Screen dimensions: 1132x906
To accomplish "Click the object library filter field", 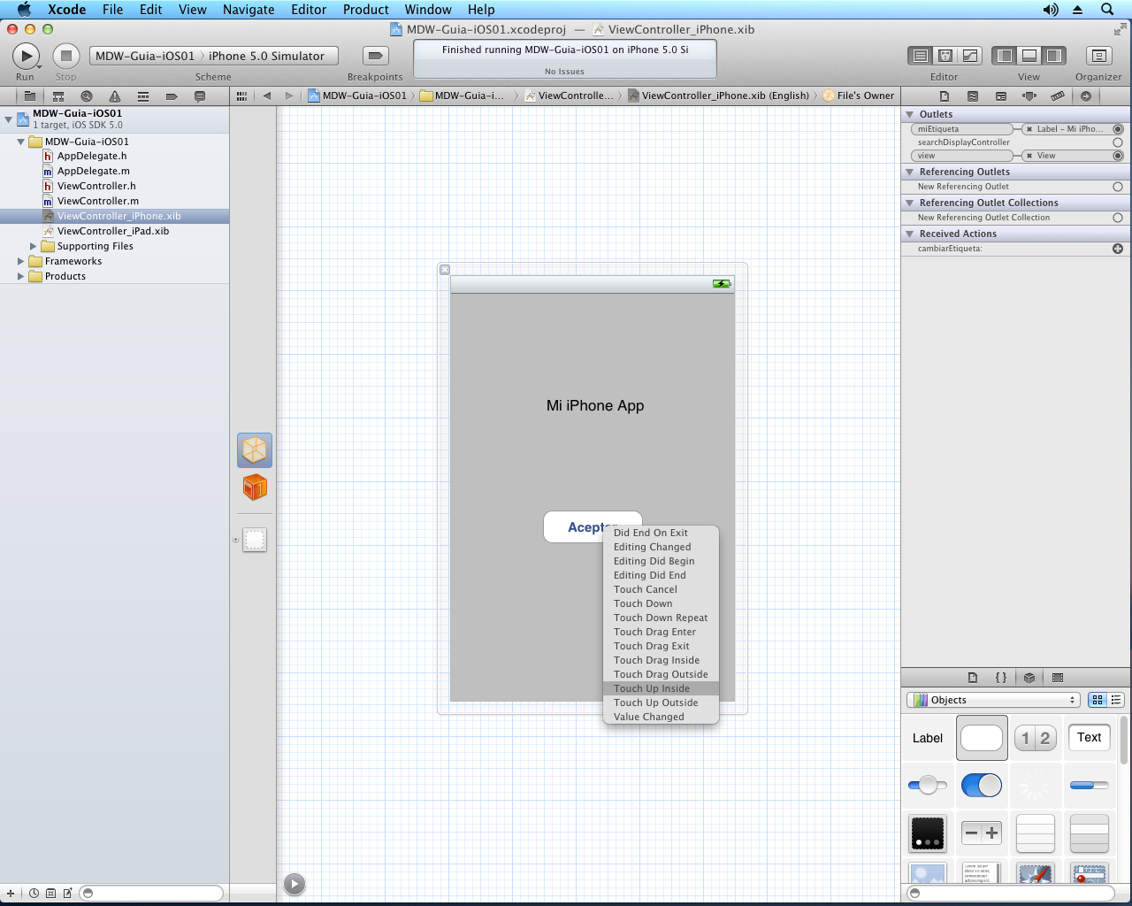I will 1012,893.
